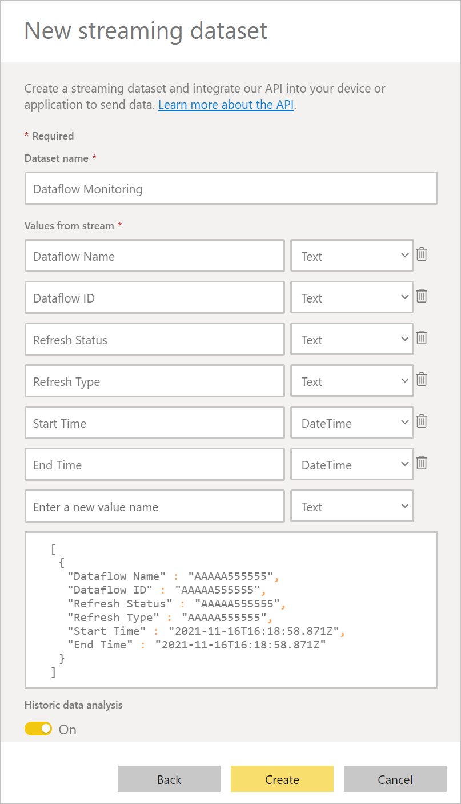The image size is (461, 804).
Task: Delete the Dataflow ID value row
Action: tap(422, 296)
